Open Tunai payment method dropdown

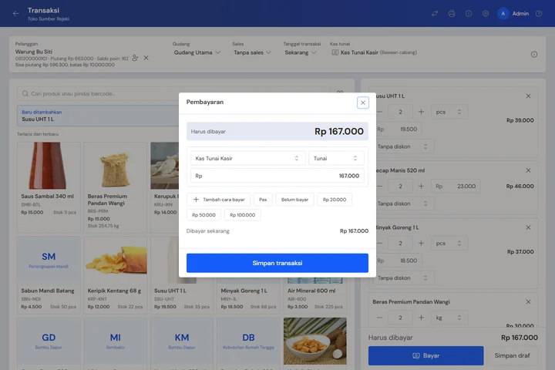point(336,158)
